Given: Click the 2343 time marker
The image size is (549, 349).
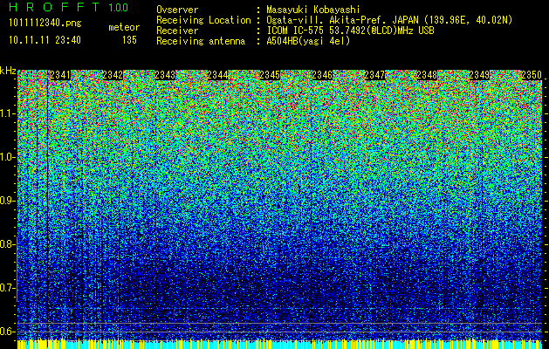Looking at the screenshot, I should pos(165,75).
